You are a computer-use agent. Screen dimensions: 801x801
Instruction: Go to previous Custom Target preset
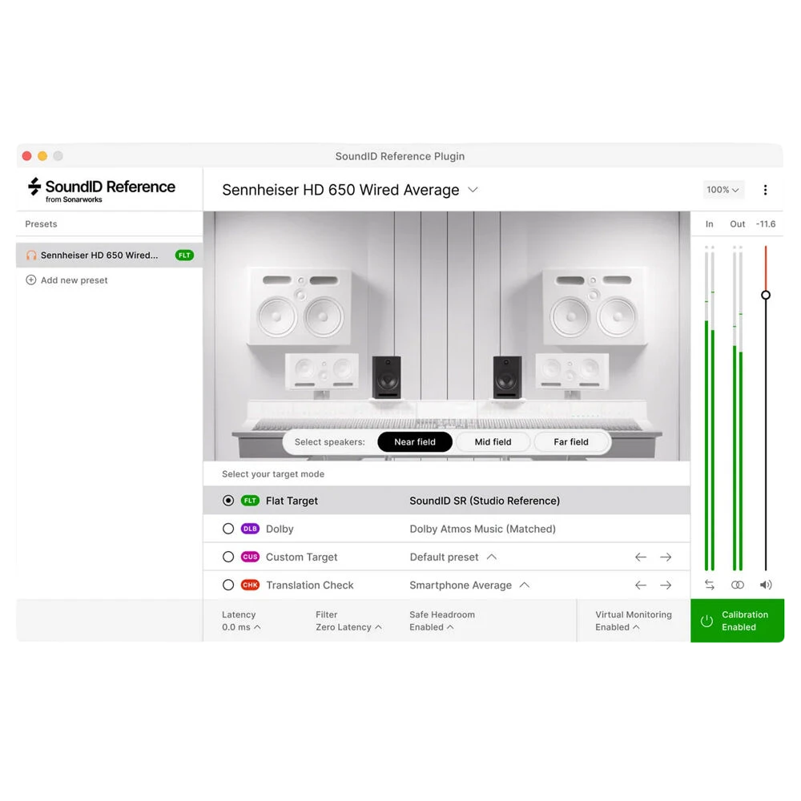[641, 557]
